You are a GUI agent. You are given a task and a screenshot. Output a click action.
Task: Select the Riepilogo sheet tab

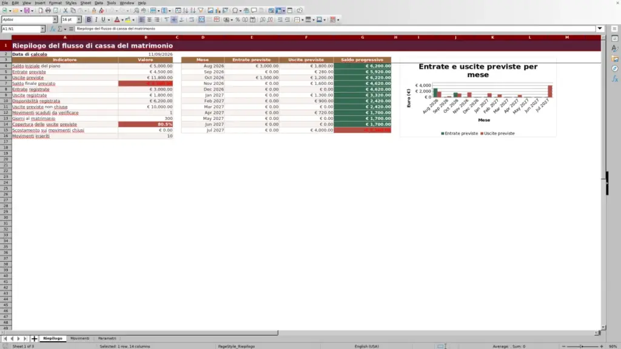[x=53, y=339]
